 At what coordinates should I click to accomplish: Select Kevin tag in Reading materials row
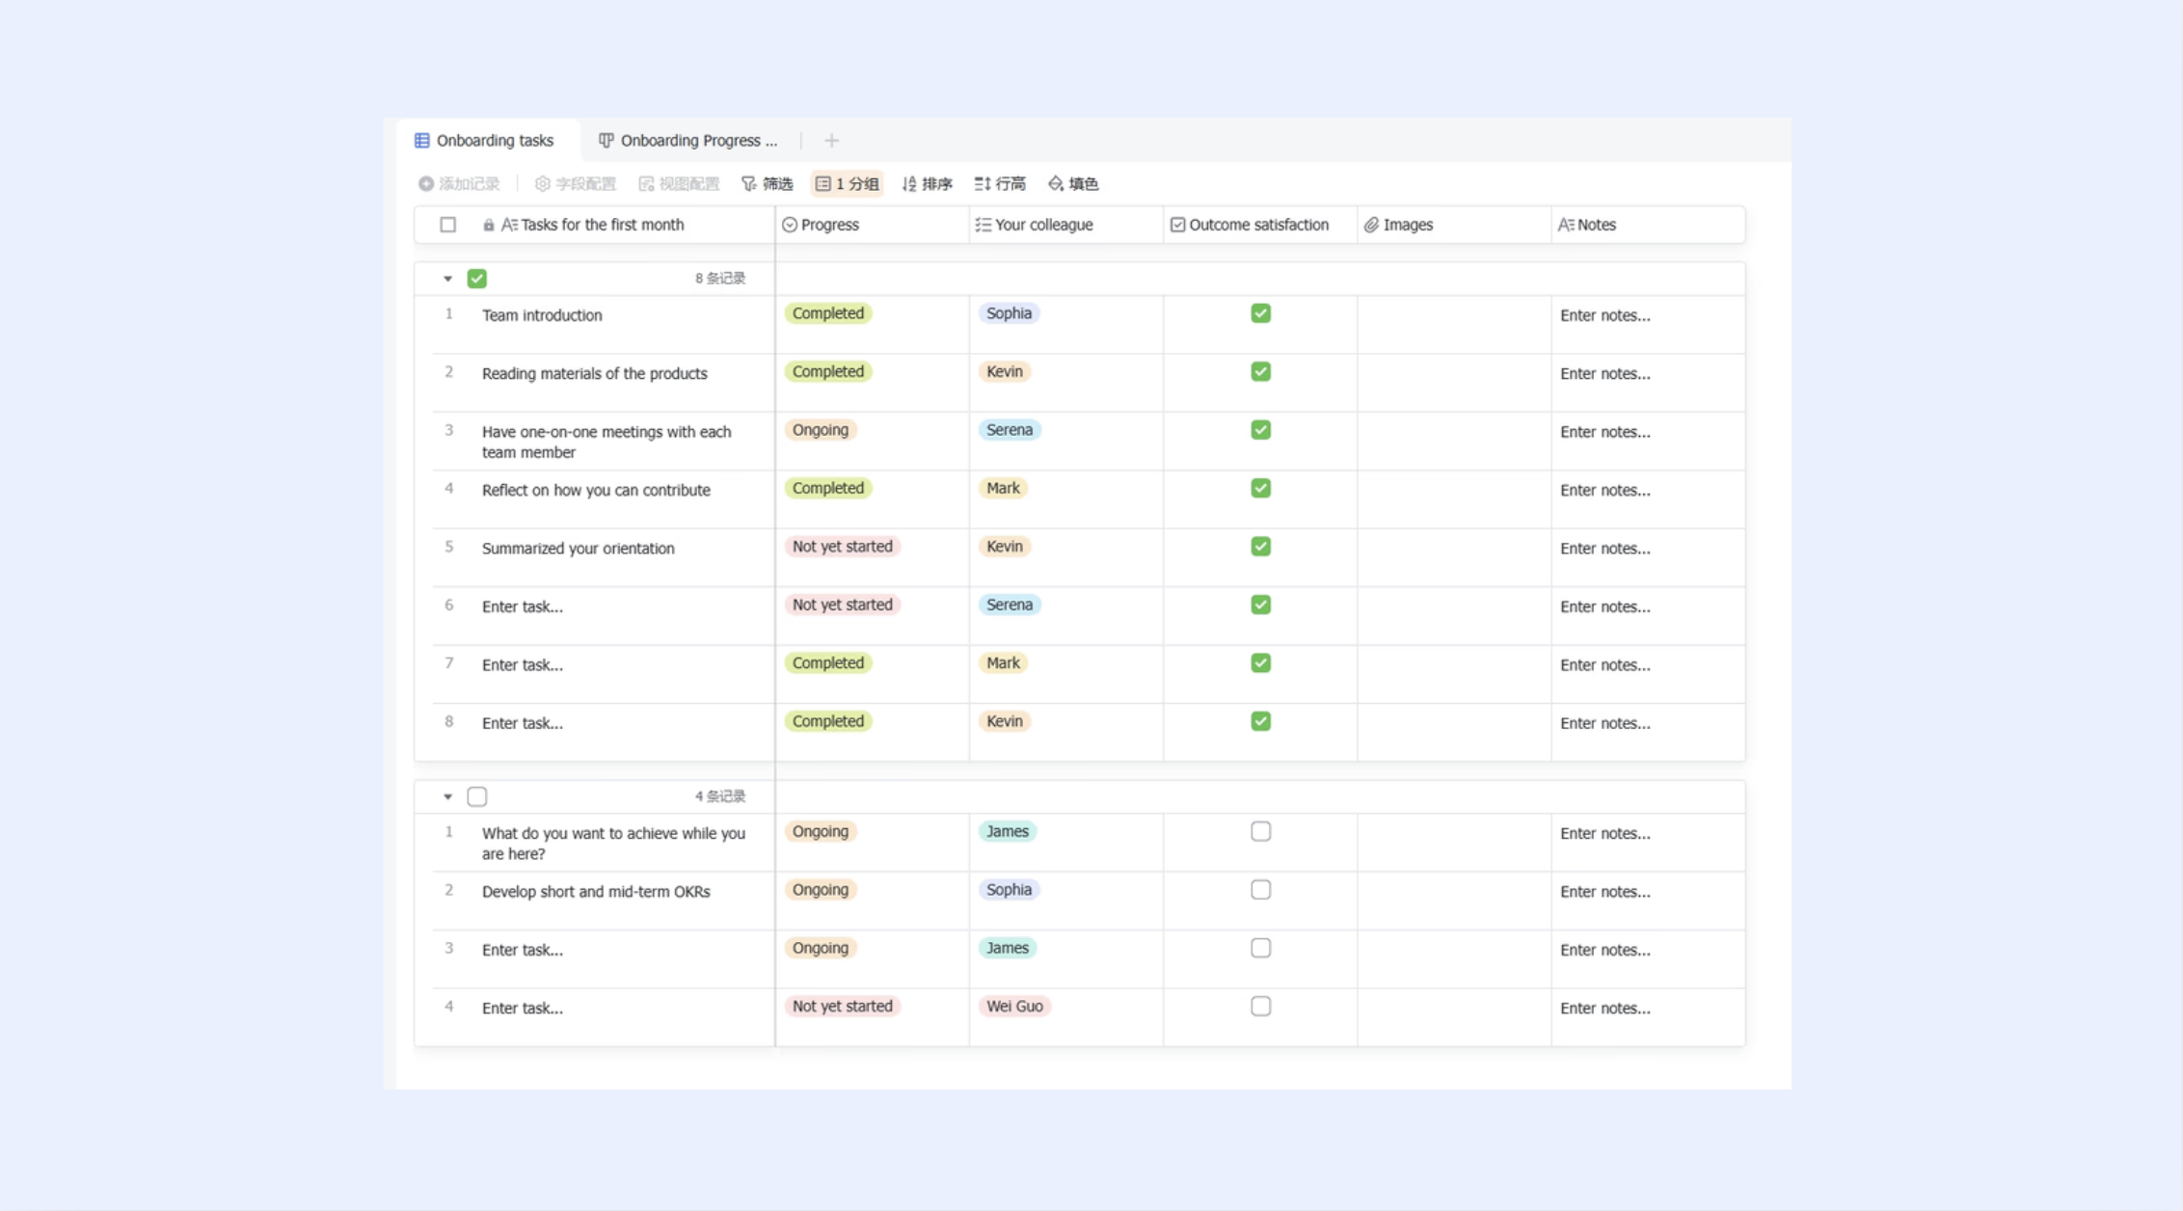[1005, 371]
